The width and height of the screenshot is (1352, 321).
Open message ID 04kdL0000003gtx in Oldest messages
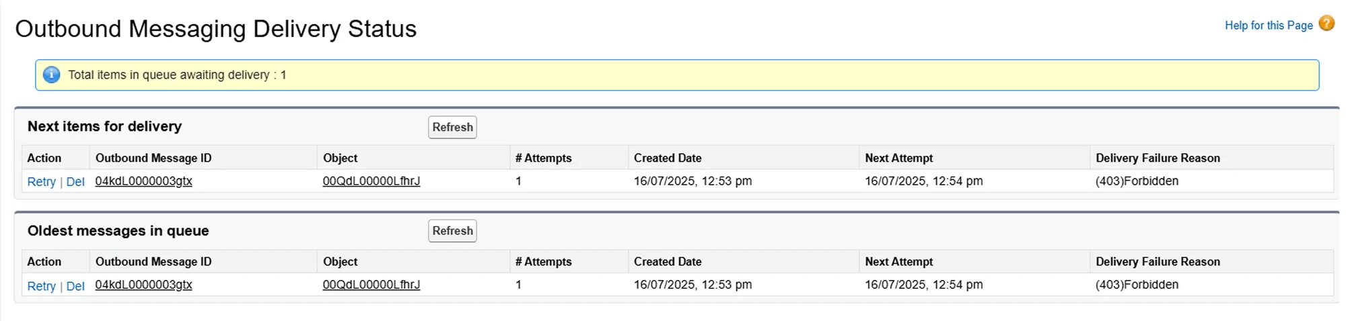click(143, 285)
